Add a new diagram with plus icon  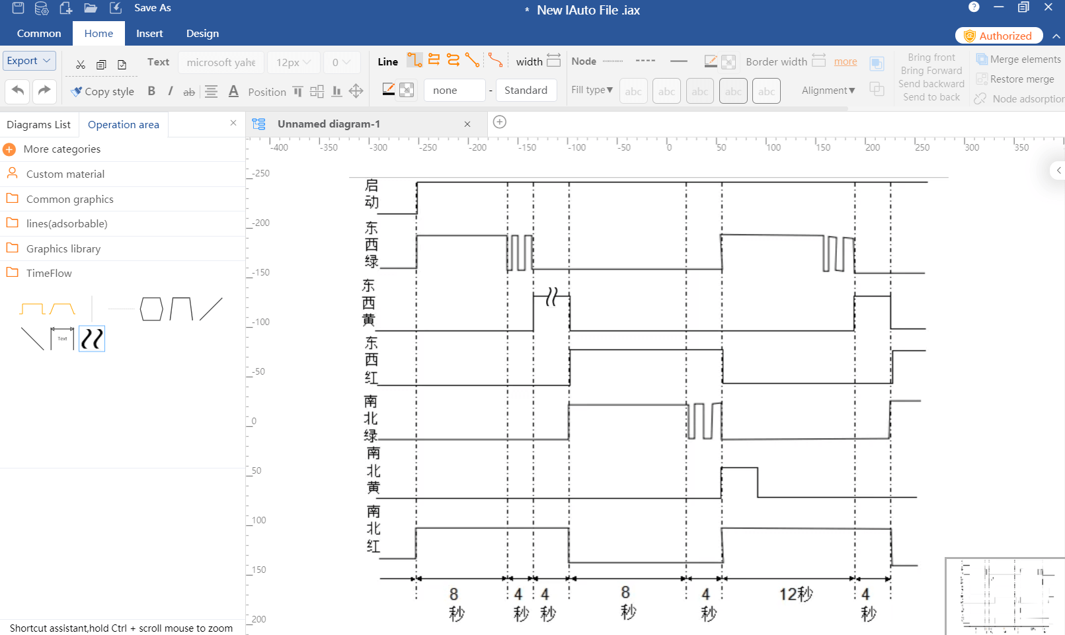[x=500, y=122]
